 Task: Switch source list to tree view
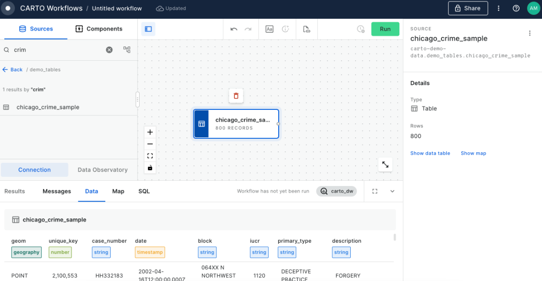tap(127, 50)
